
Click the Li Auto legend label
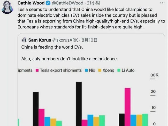pyautogui.click(x=128, y=70)
